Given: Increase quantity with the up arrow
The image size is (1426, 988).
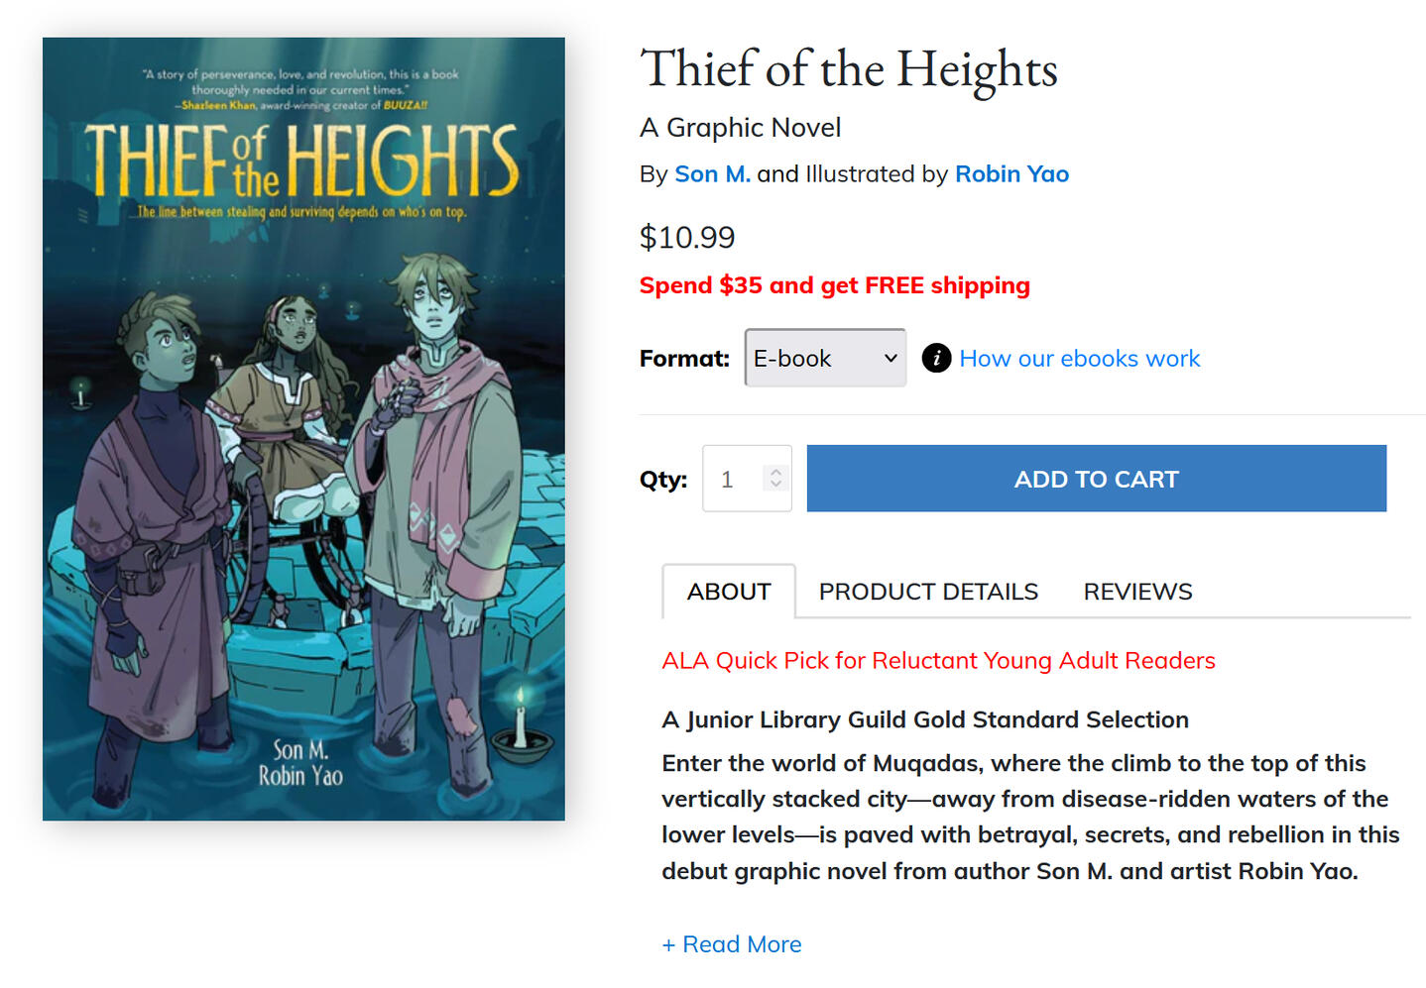Looking at the screenshot, I should 776,472.
